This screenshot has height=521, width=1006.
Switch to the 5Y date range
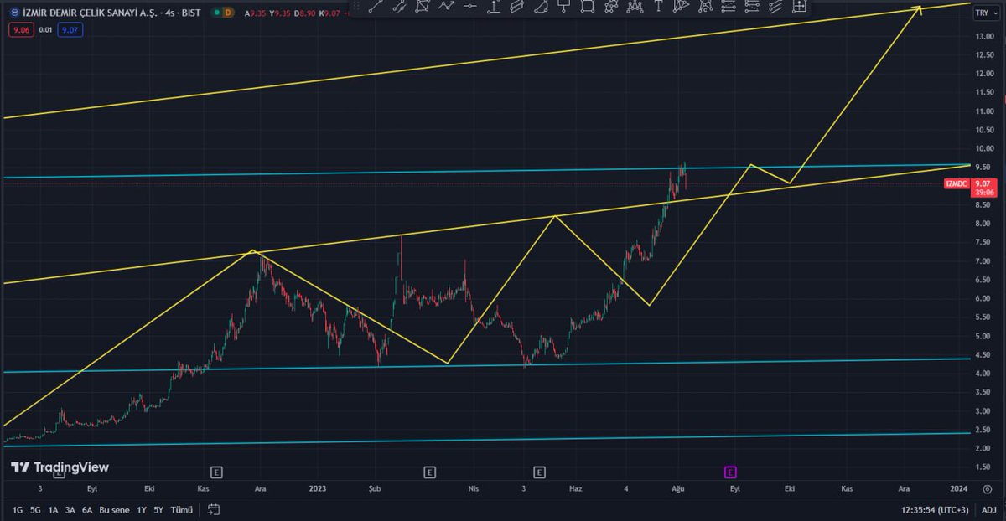[x=158, y=509]
